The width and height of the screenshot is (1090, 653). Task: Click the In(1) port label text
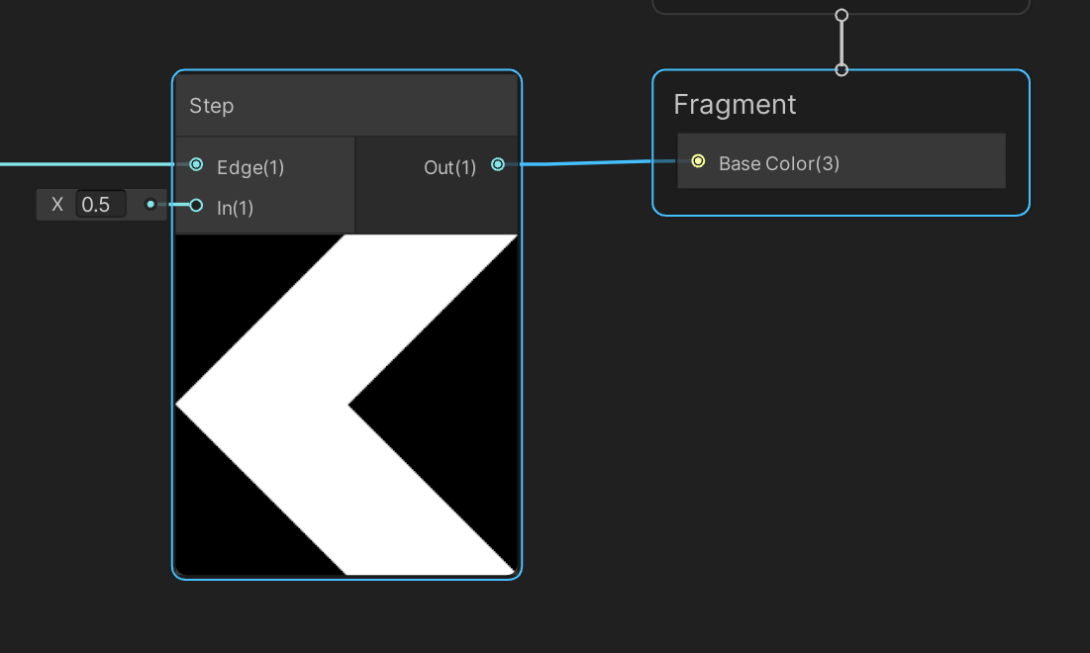(x=235, y=208)
